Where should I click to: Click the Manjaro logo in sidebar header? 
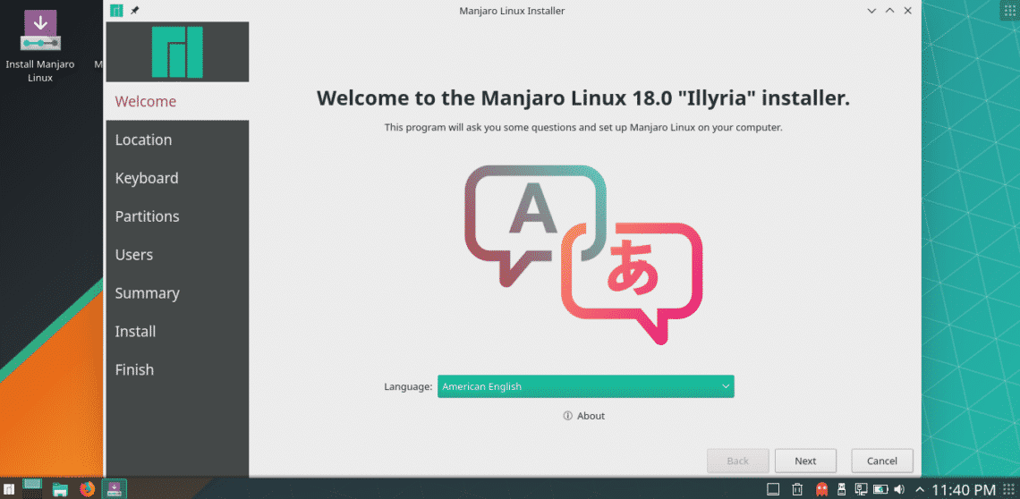(177, 52)
